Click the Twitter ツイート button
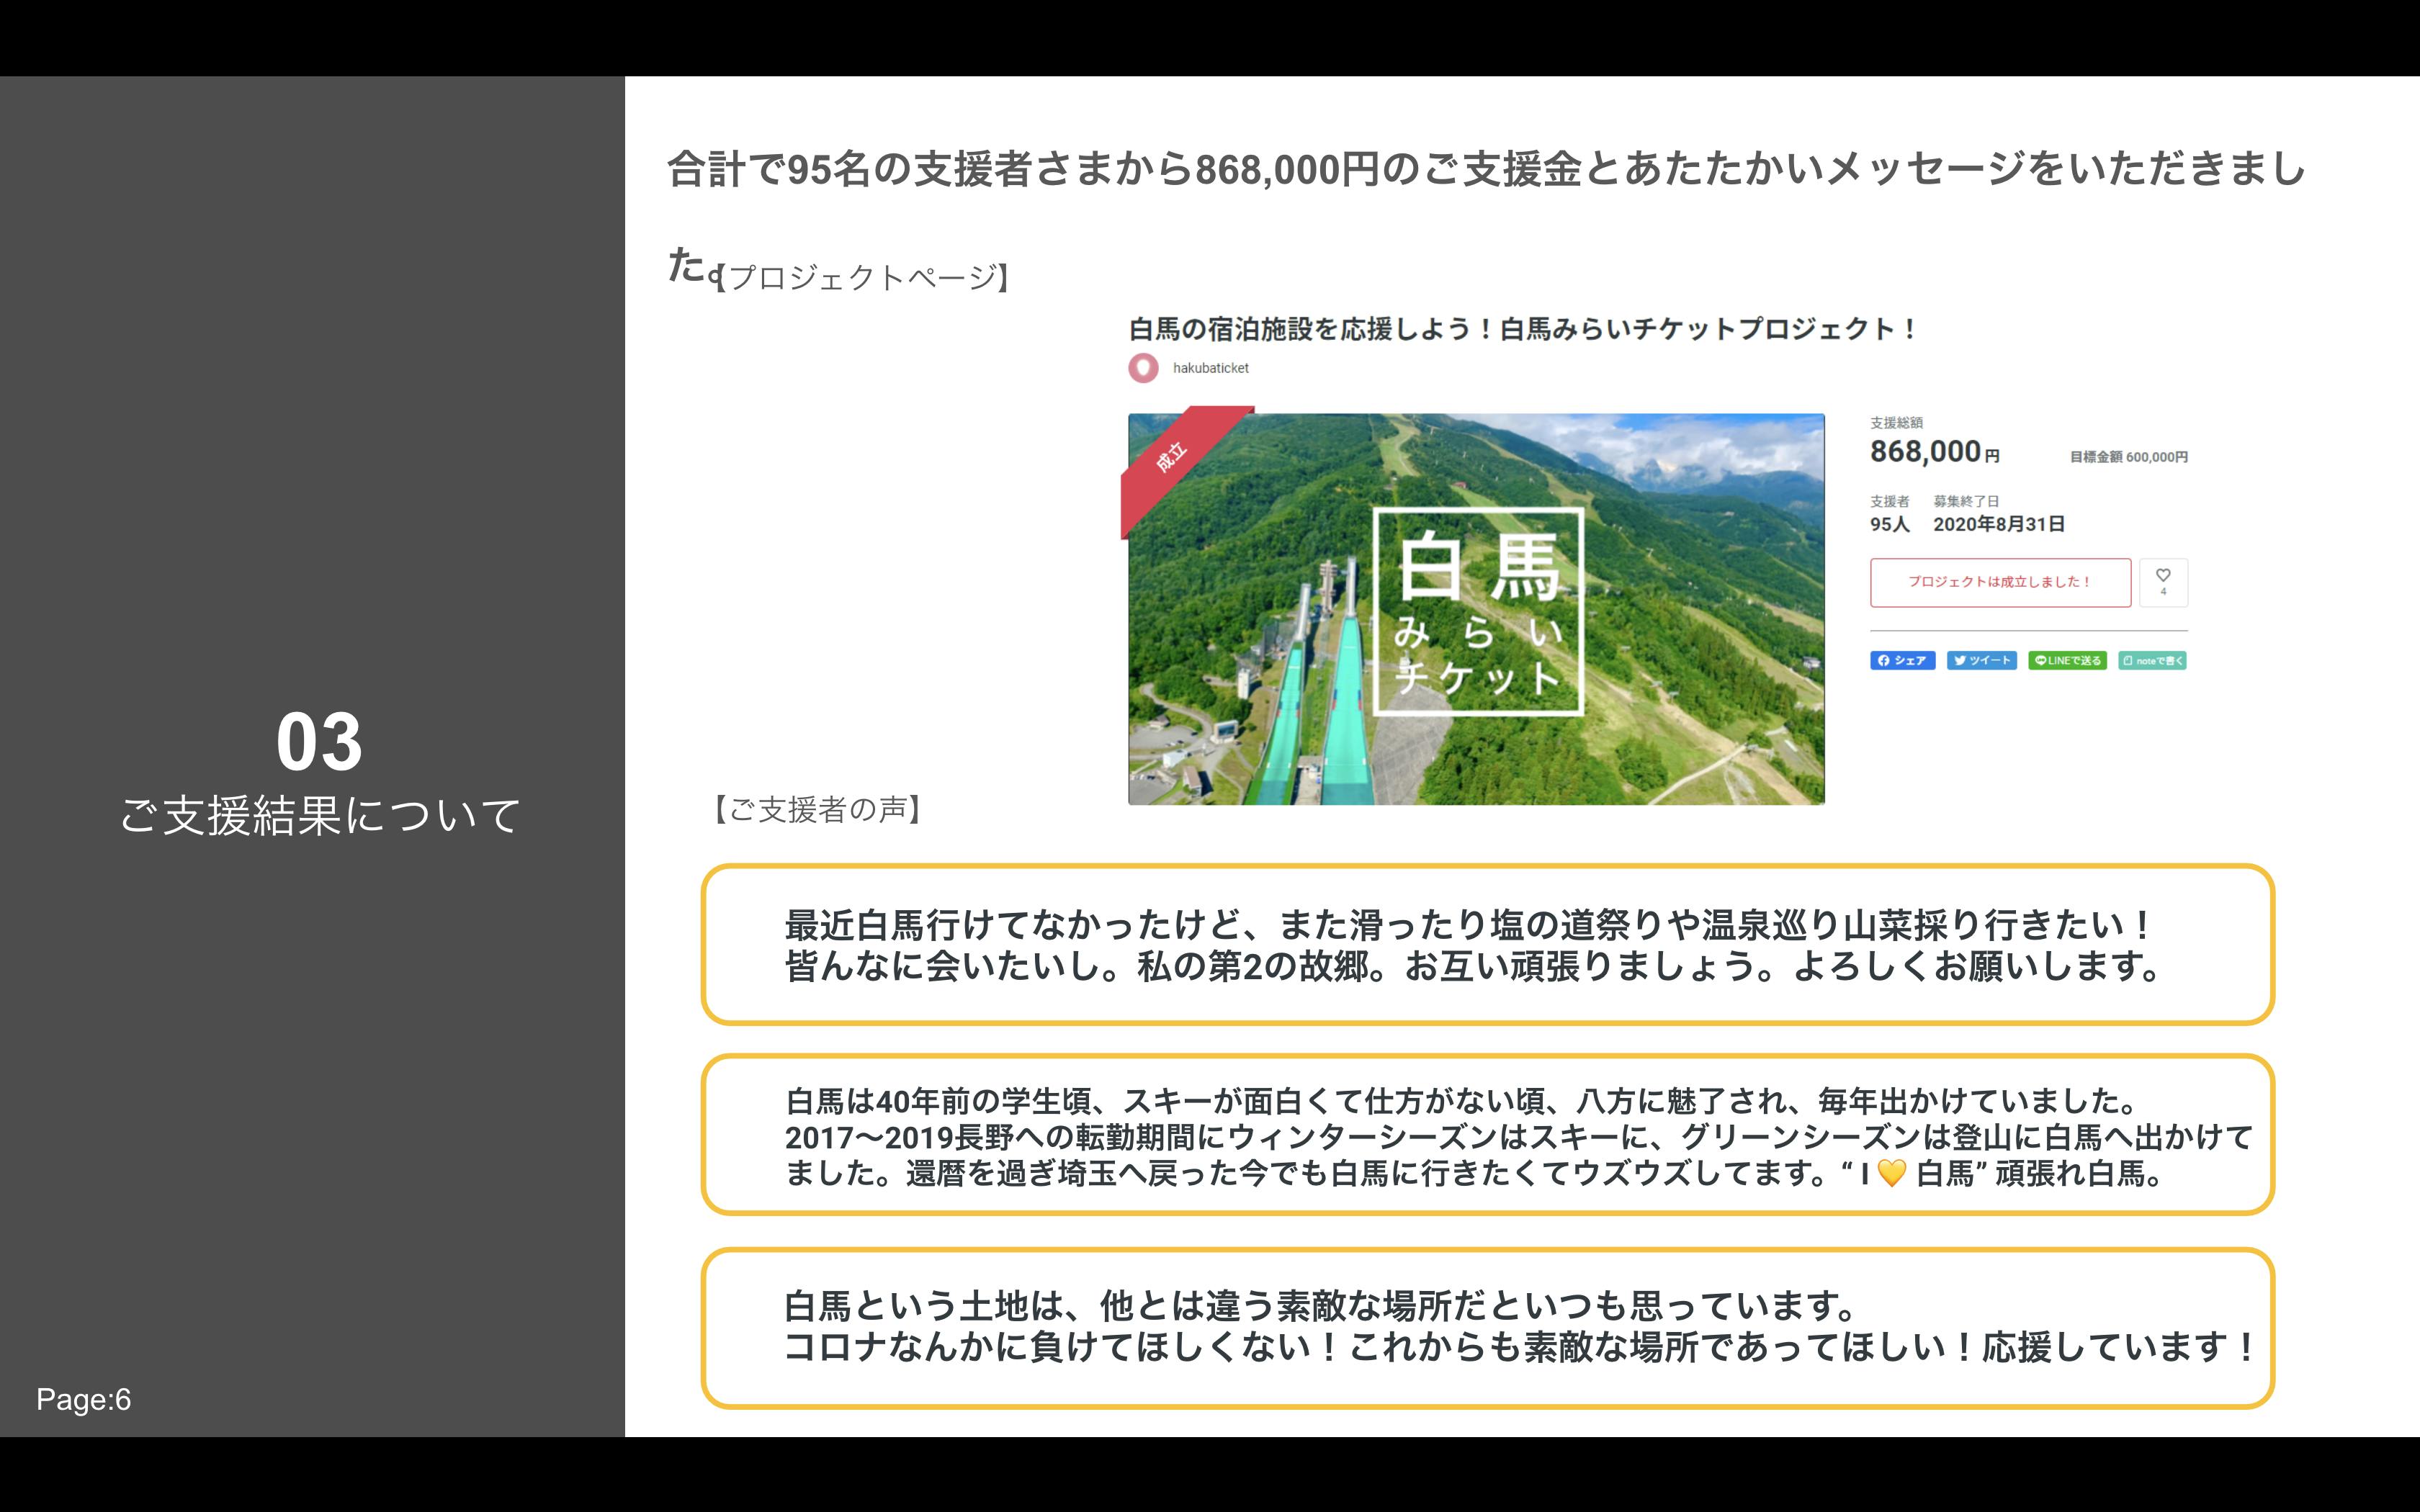Viewport: 2420px width, 1512px height. [1981, 660]
